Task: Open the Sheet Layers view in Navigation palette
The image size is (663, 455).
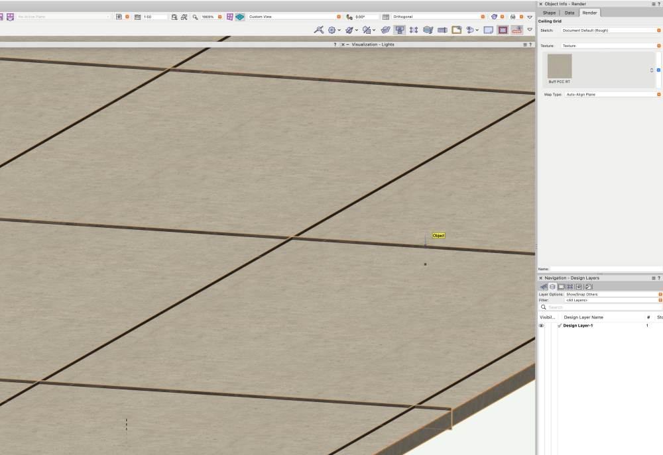Action: tap(562, 286)
